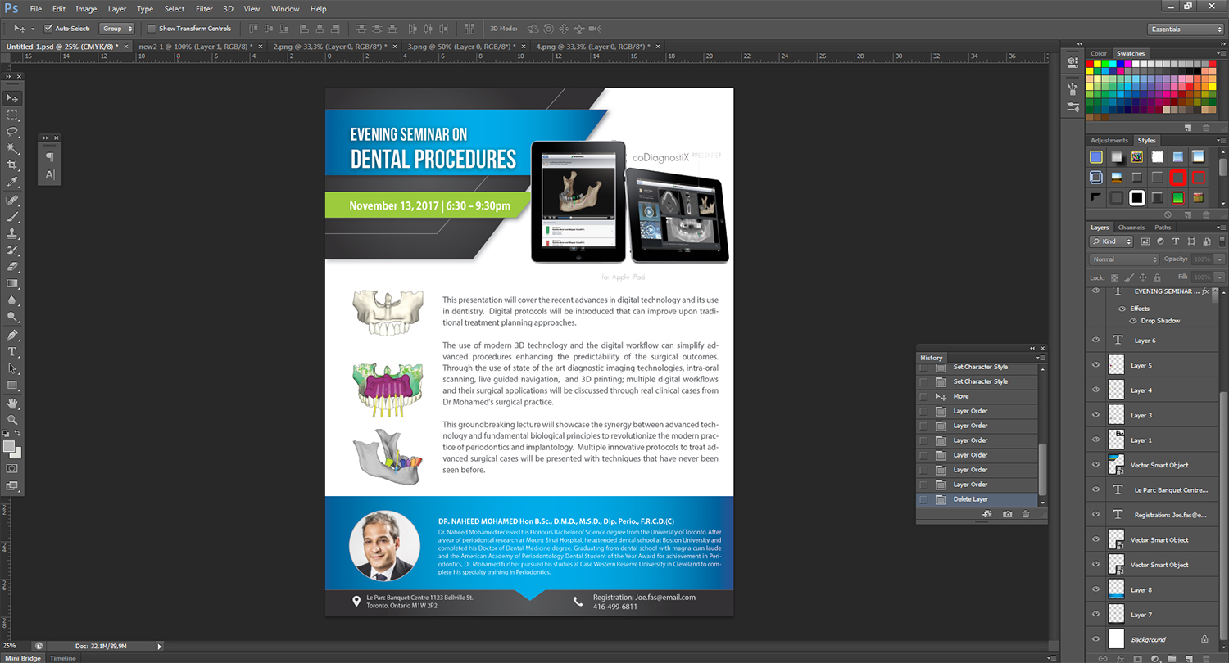Open the Mini Bridge panel
This screenshot has width=1229, height=663.
(x=21, y=658)
